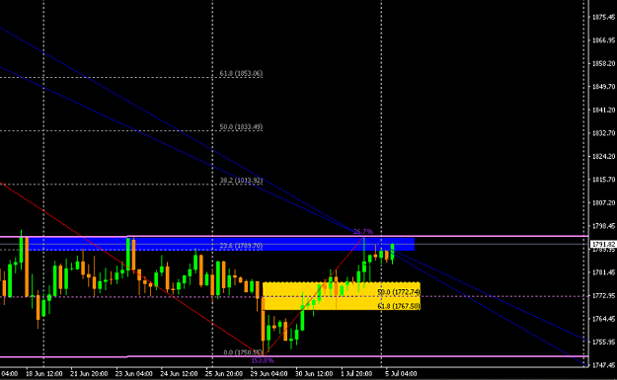Select the 23.6 (1789.70) Fibonacci label
This screenshot has width=617, height=380.
tap(241, 246)
